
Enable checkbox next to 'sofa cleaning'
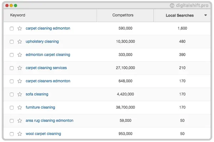point(12,94)
